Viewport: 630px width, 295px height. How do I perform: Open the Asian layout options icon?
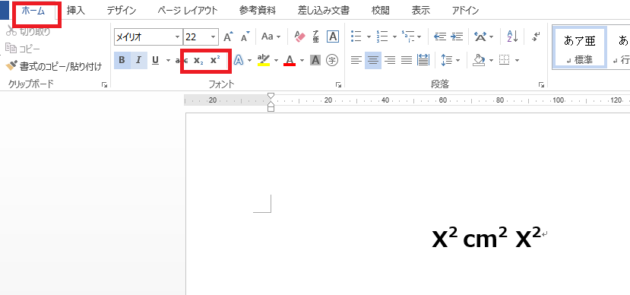point(480,37)
